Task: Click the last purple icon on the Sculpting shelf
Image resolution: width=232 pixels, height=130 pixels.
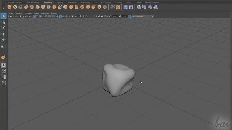Action: coord(156,7)
